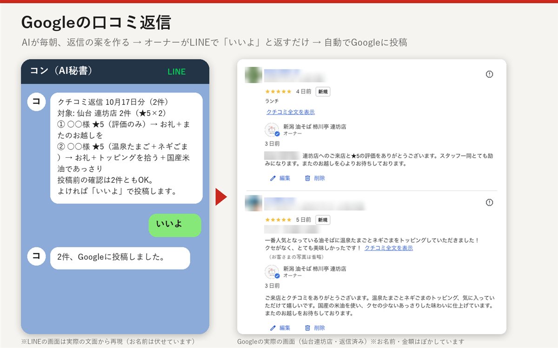Click the Googleの口コミ返信 heading
This screenshot has width=558, height=348.
[x=96, y=22]
